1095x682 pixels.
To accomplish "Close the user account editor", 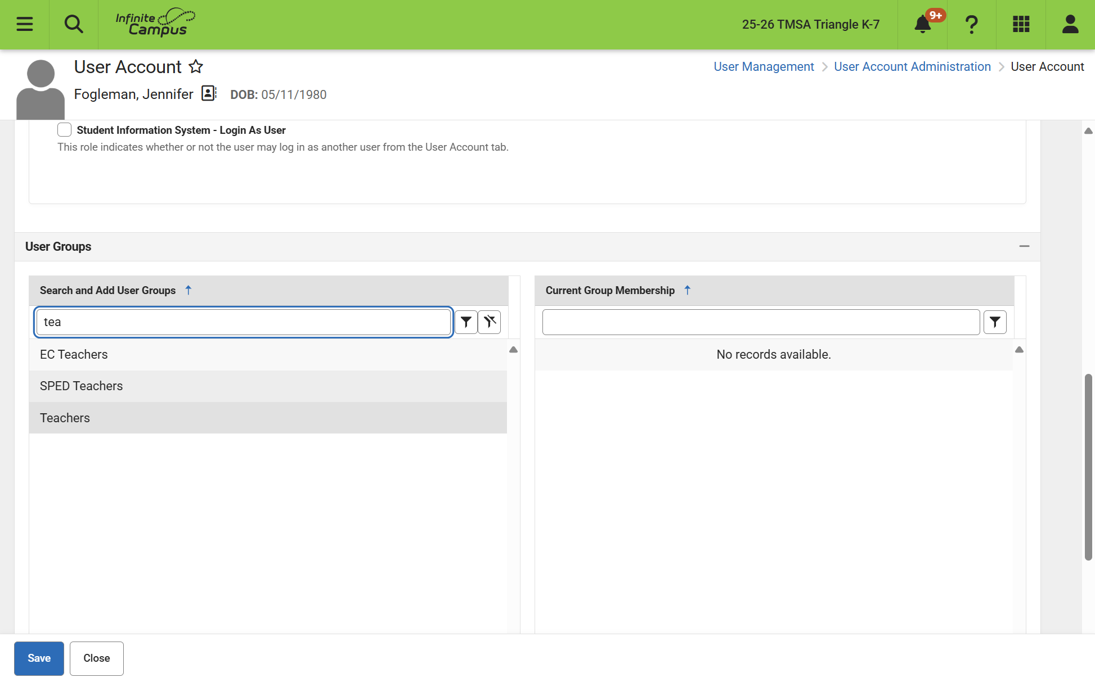I will point(97,658).
